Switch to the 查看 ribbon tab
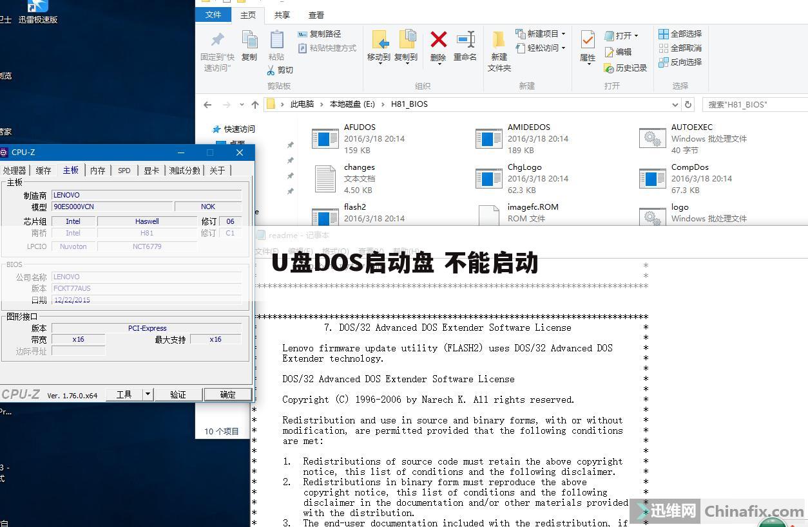 316,15
